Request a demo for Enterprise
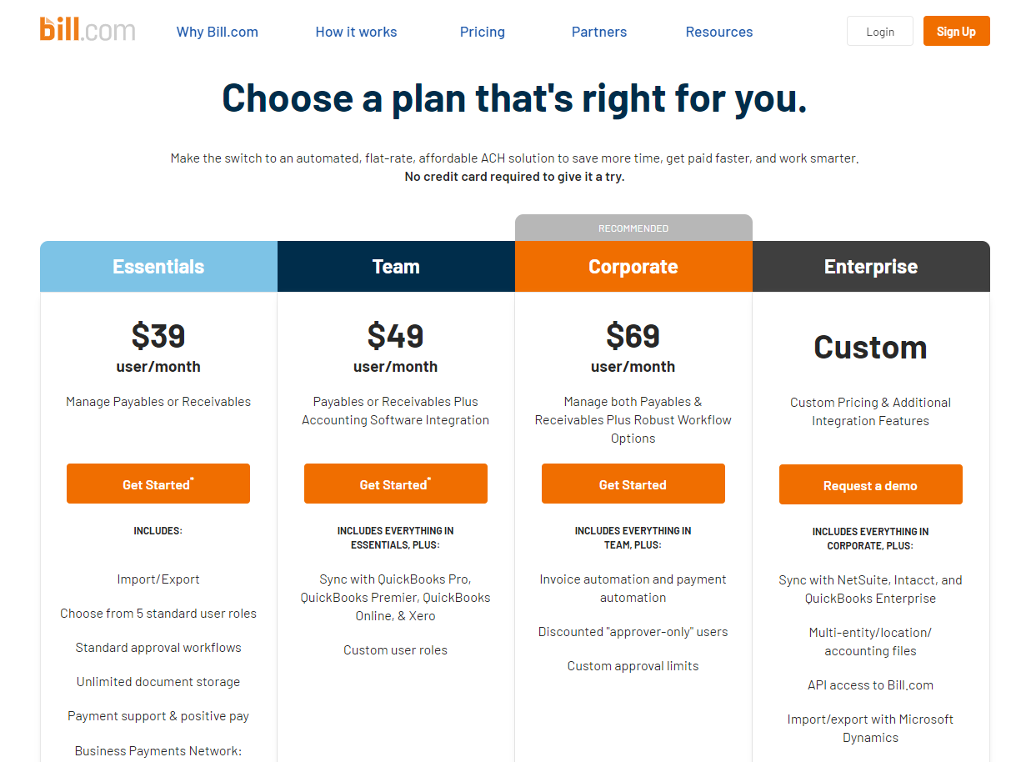 (871, 484)
